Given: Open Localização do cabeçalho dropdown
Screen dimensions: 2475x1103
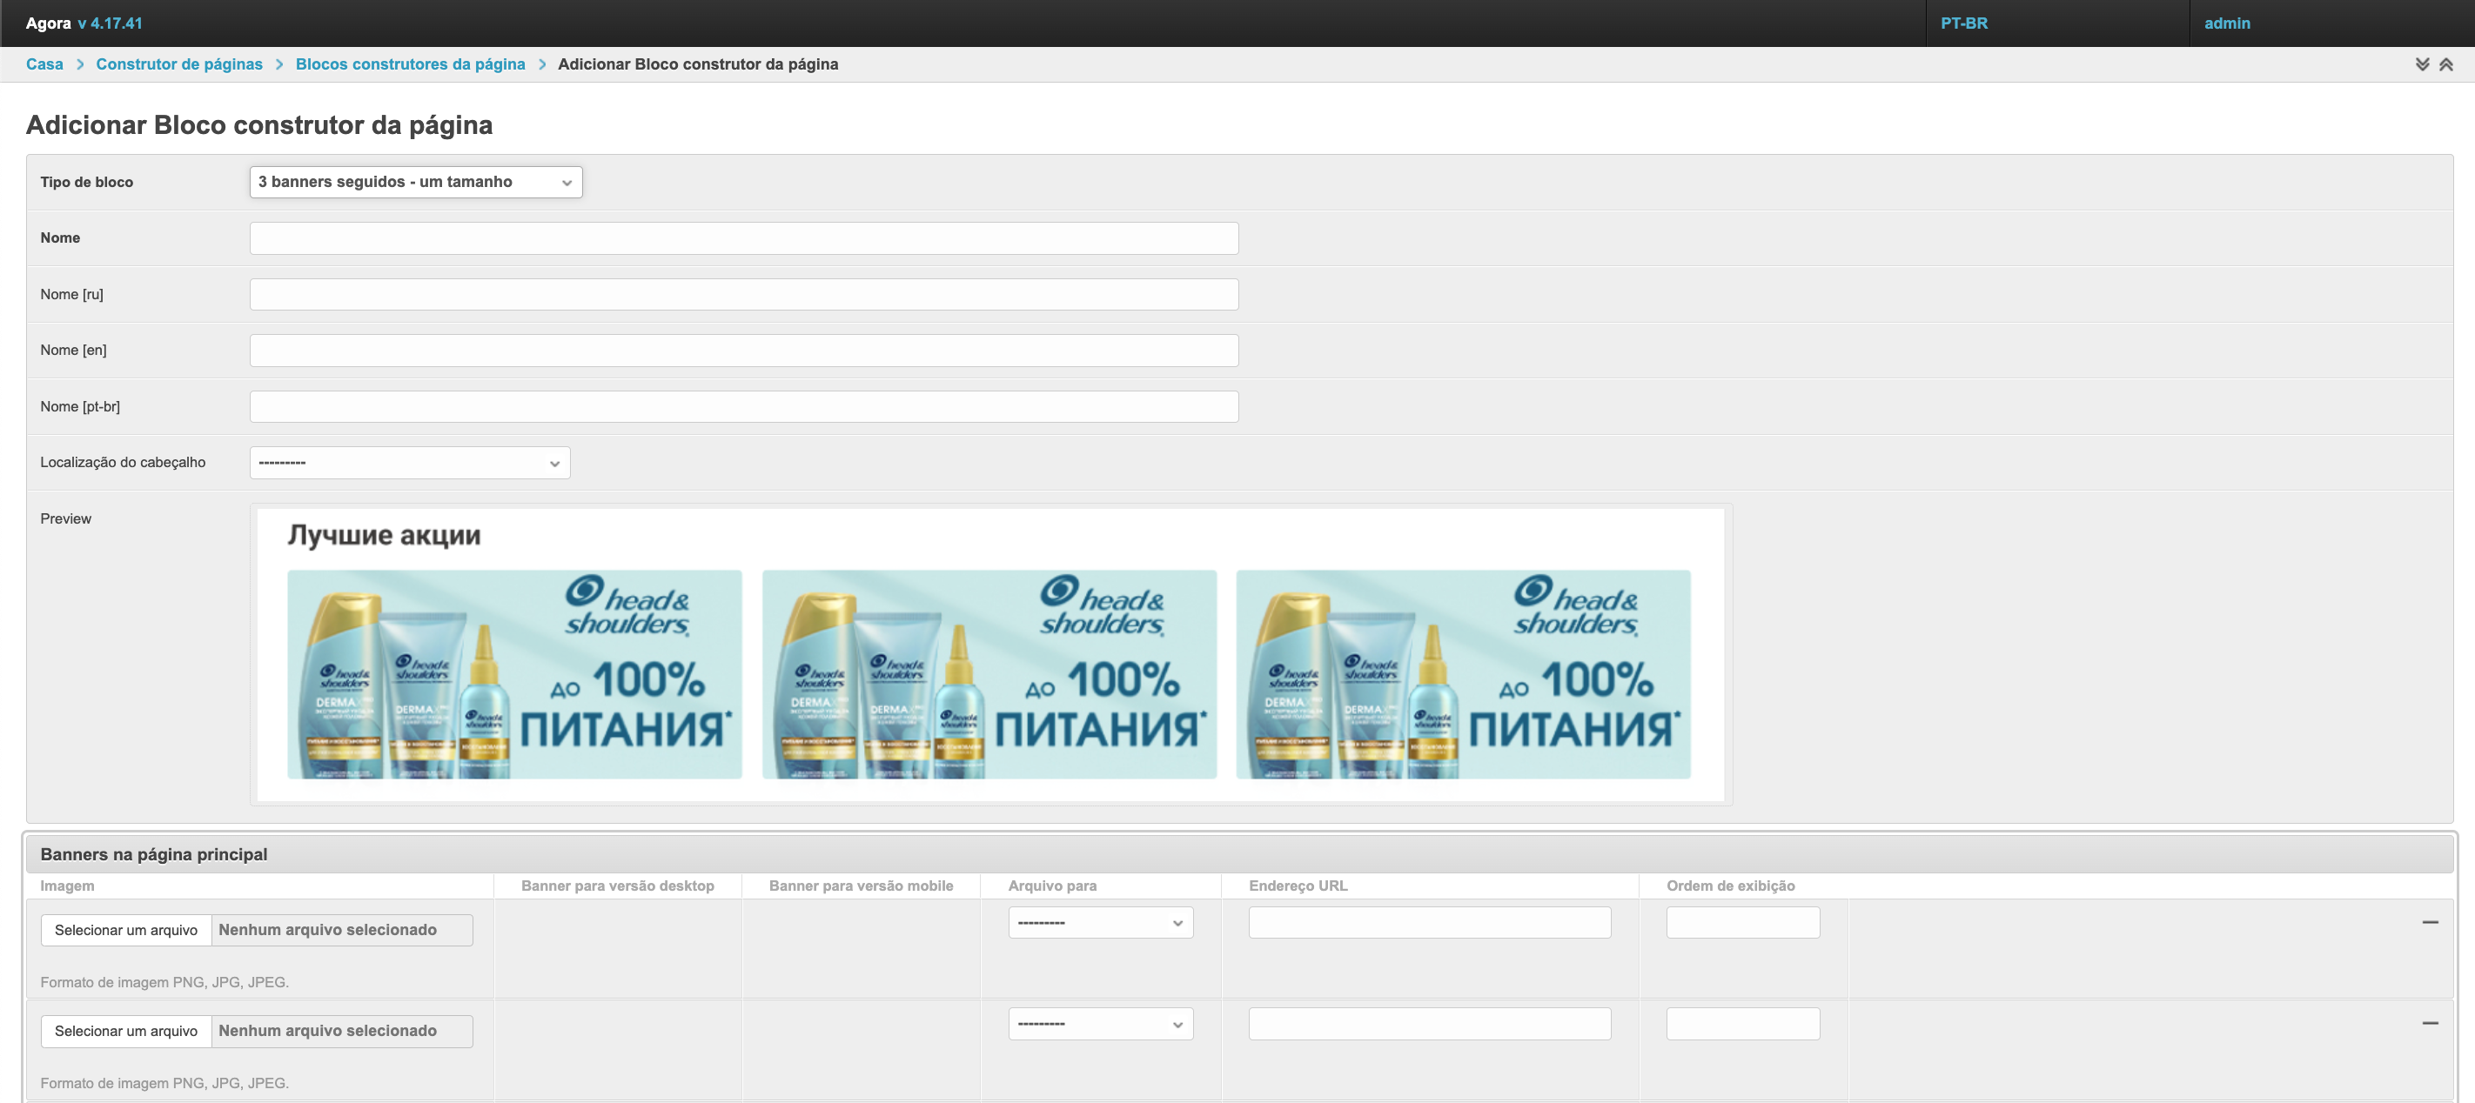Looking at the screenshot, I should tap(409, 463).
